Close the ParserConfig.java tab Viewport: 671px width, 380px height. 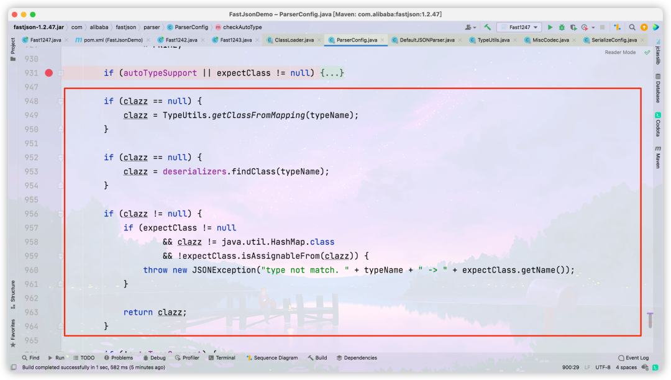point(383,40)
